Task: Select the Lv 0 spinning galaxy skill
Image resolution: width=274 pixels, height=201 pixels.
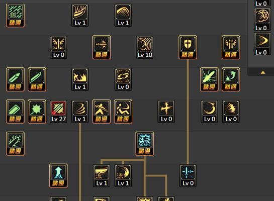Action: click(123, 79)
